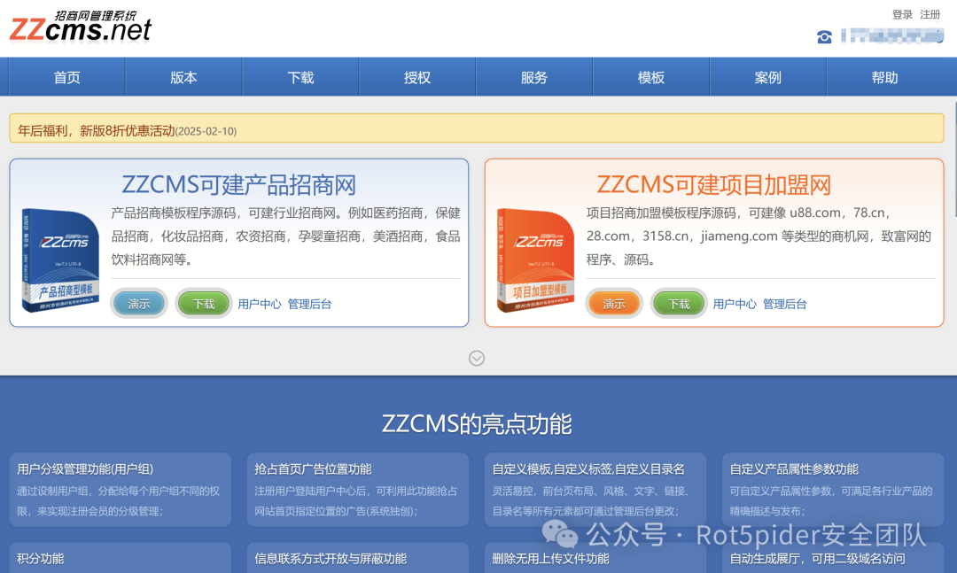Click green 下载 button for 产品招商网
Image resolution: width=957 pixels, height=573 pixels.
pyautogui.click(x=204, y=303)
